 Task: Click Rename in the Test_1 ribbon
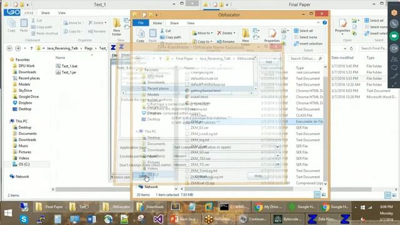click(97, 31)
